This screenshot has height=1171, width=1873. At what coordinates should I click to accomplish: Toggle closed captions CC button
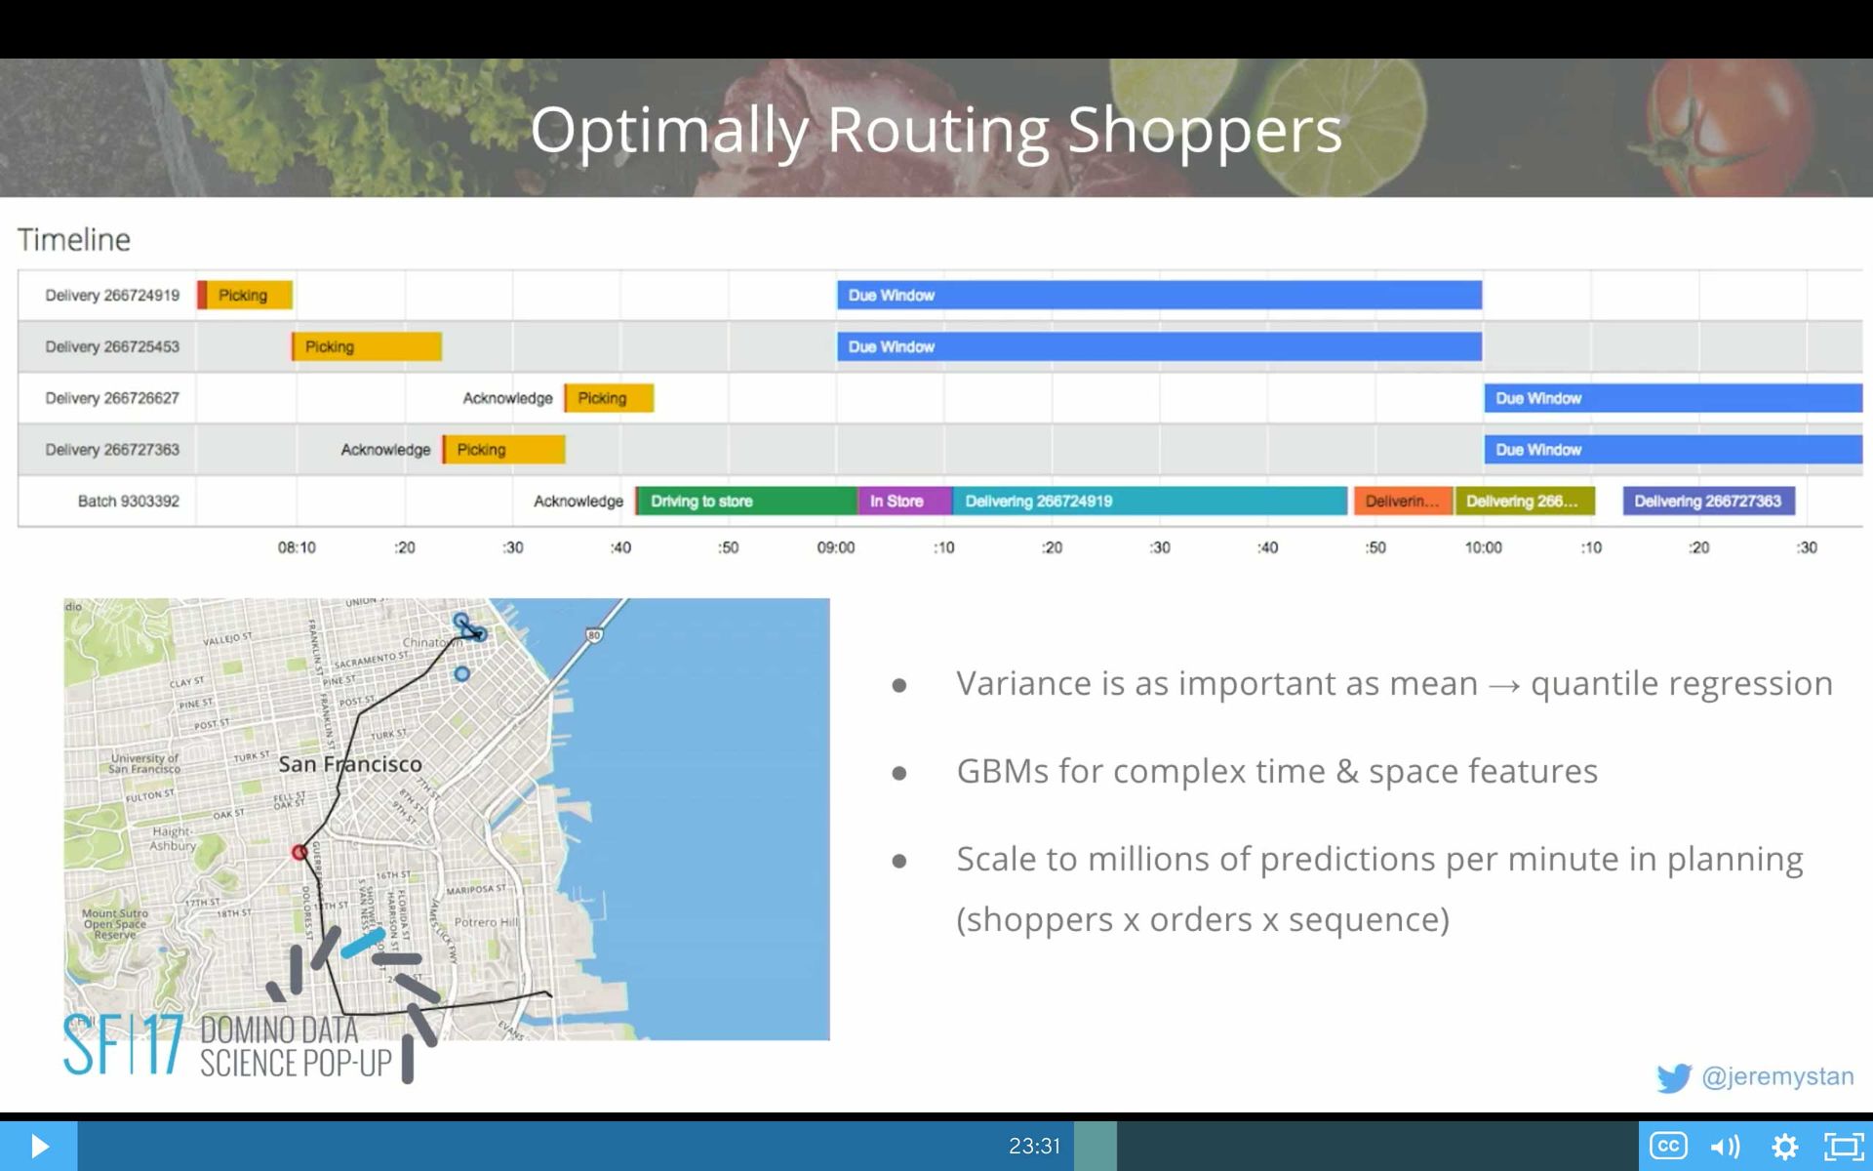[x=1668, y=1146]
